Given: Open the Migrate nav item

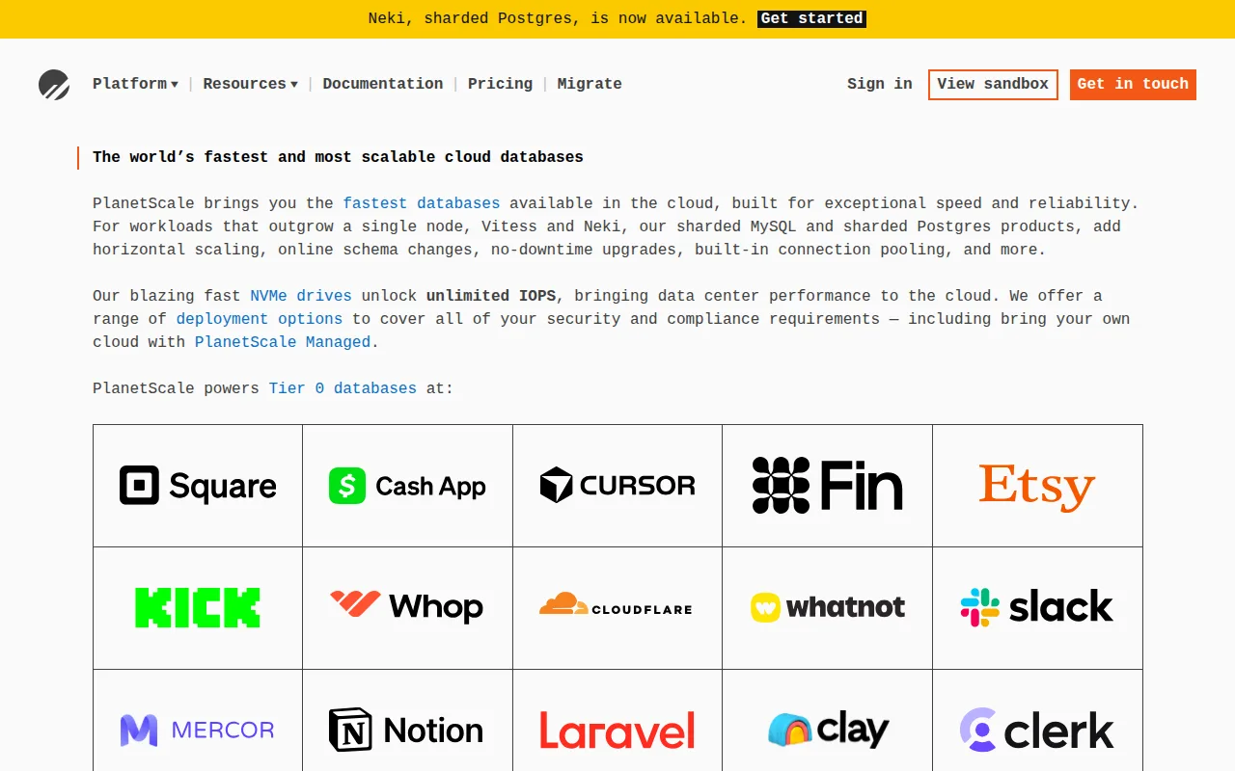Looking at the screenshot, I should pos(590,84).
